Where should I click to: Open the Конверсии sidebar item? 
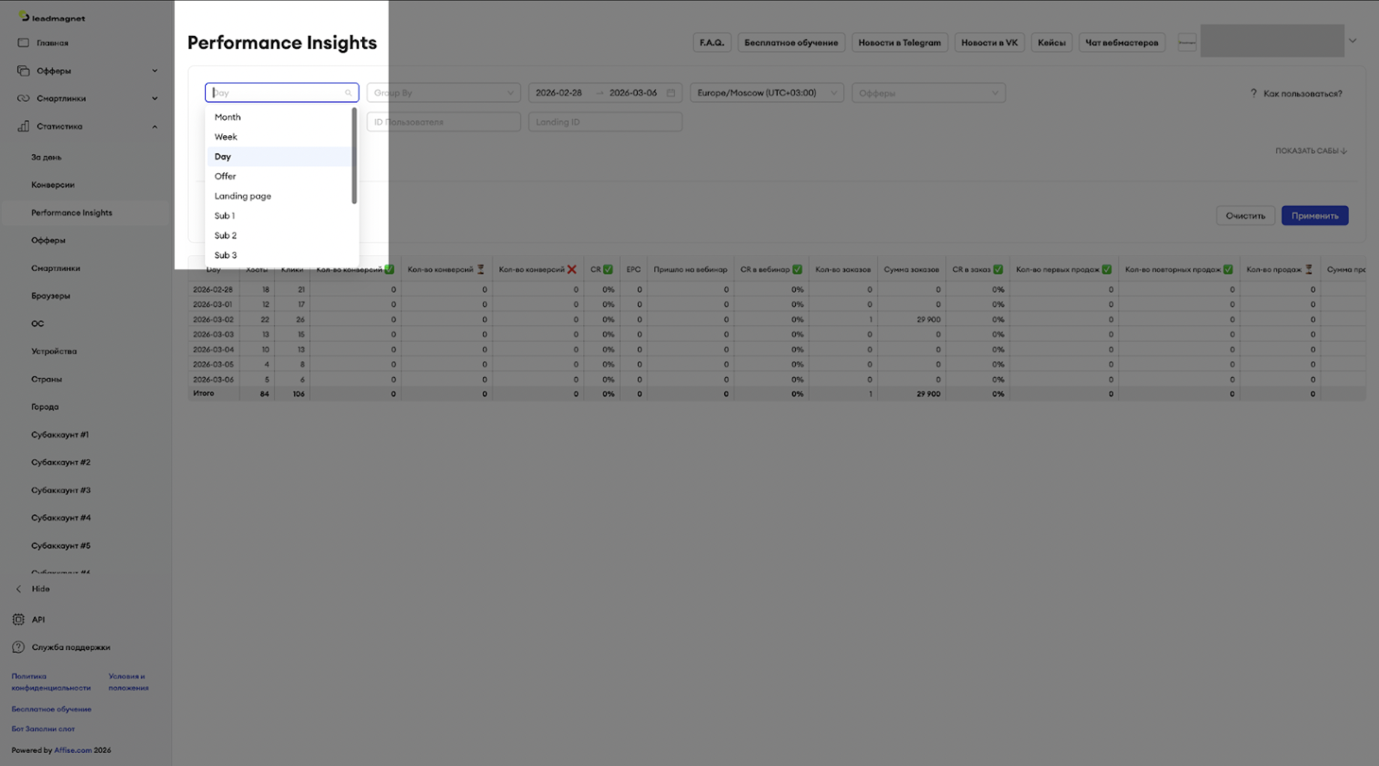53,185
